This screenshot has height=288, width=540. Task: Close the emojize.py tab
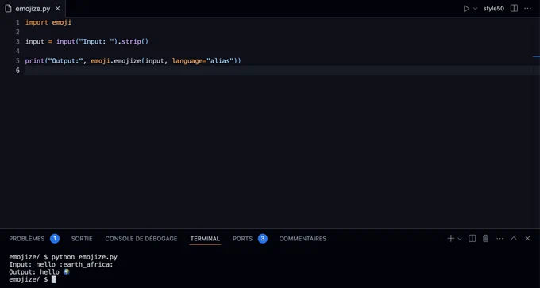[58, 9]
